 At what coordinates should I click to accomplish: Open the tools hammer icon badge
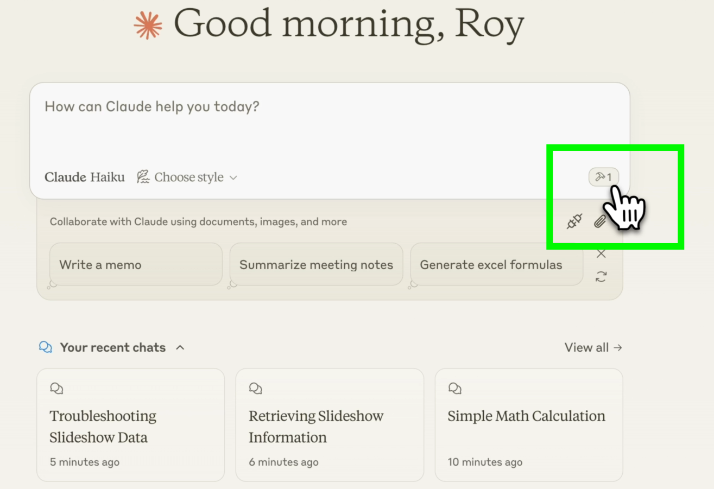click(603, 177)
